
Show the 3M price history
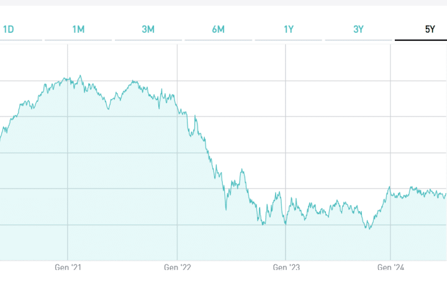[148, 29]
